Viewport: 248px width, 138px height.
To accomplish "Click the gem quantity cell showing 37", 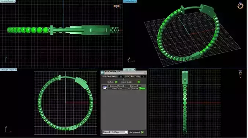I will click(129, 88).
